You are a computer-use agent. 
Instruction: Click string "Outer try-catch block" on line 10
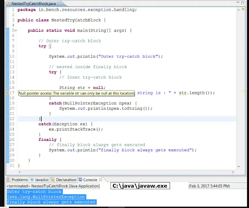pos(128,56)
